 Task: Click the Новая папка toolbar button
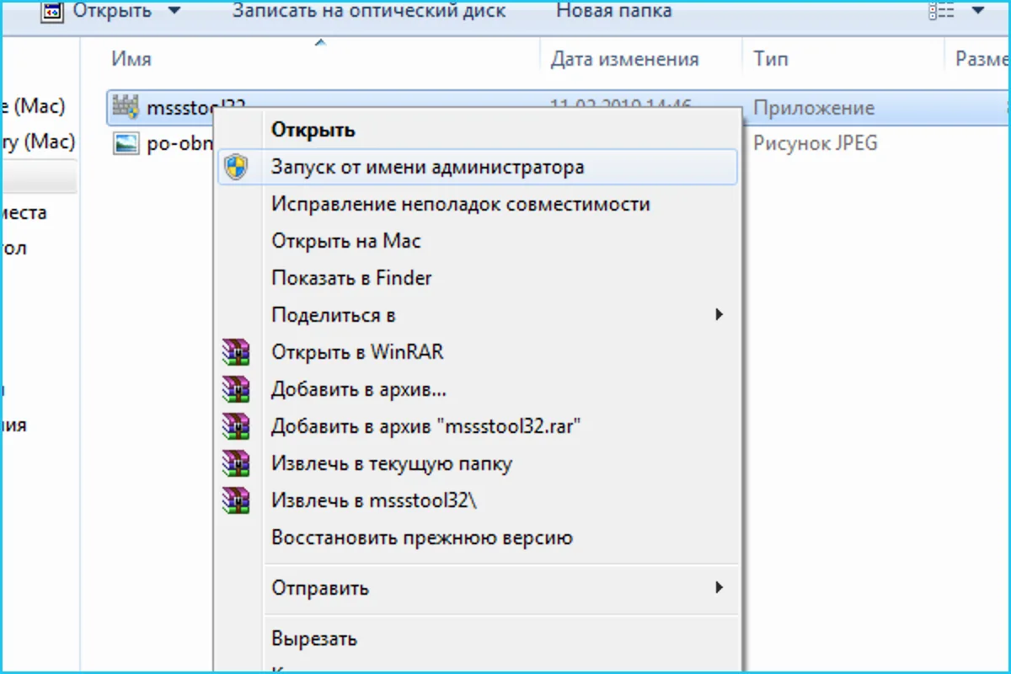tap(614, 11)
